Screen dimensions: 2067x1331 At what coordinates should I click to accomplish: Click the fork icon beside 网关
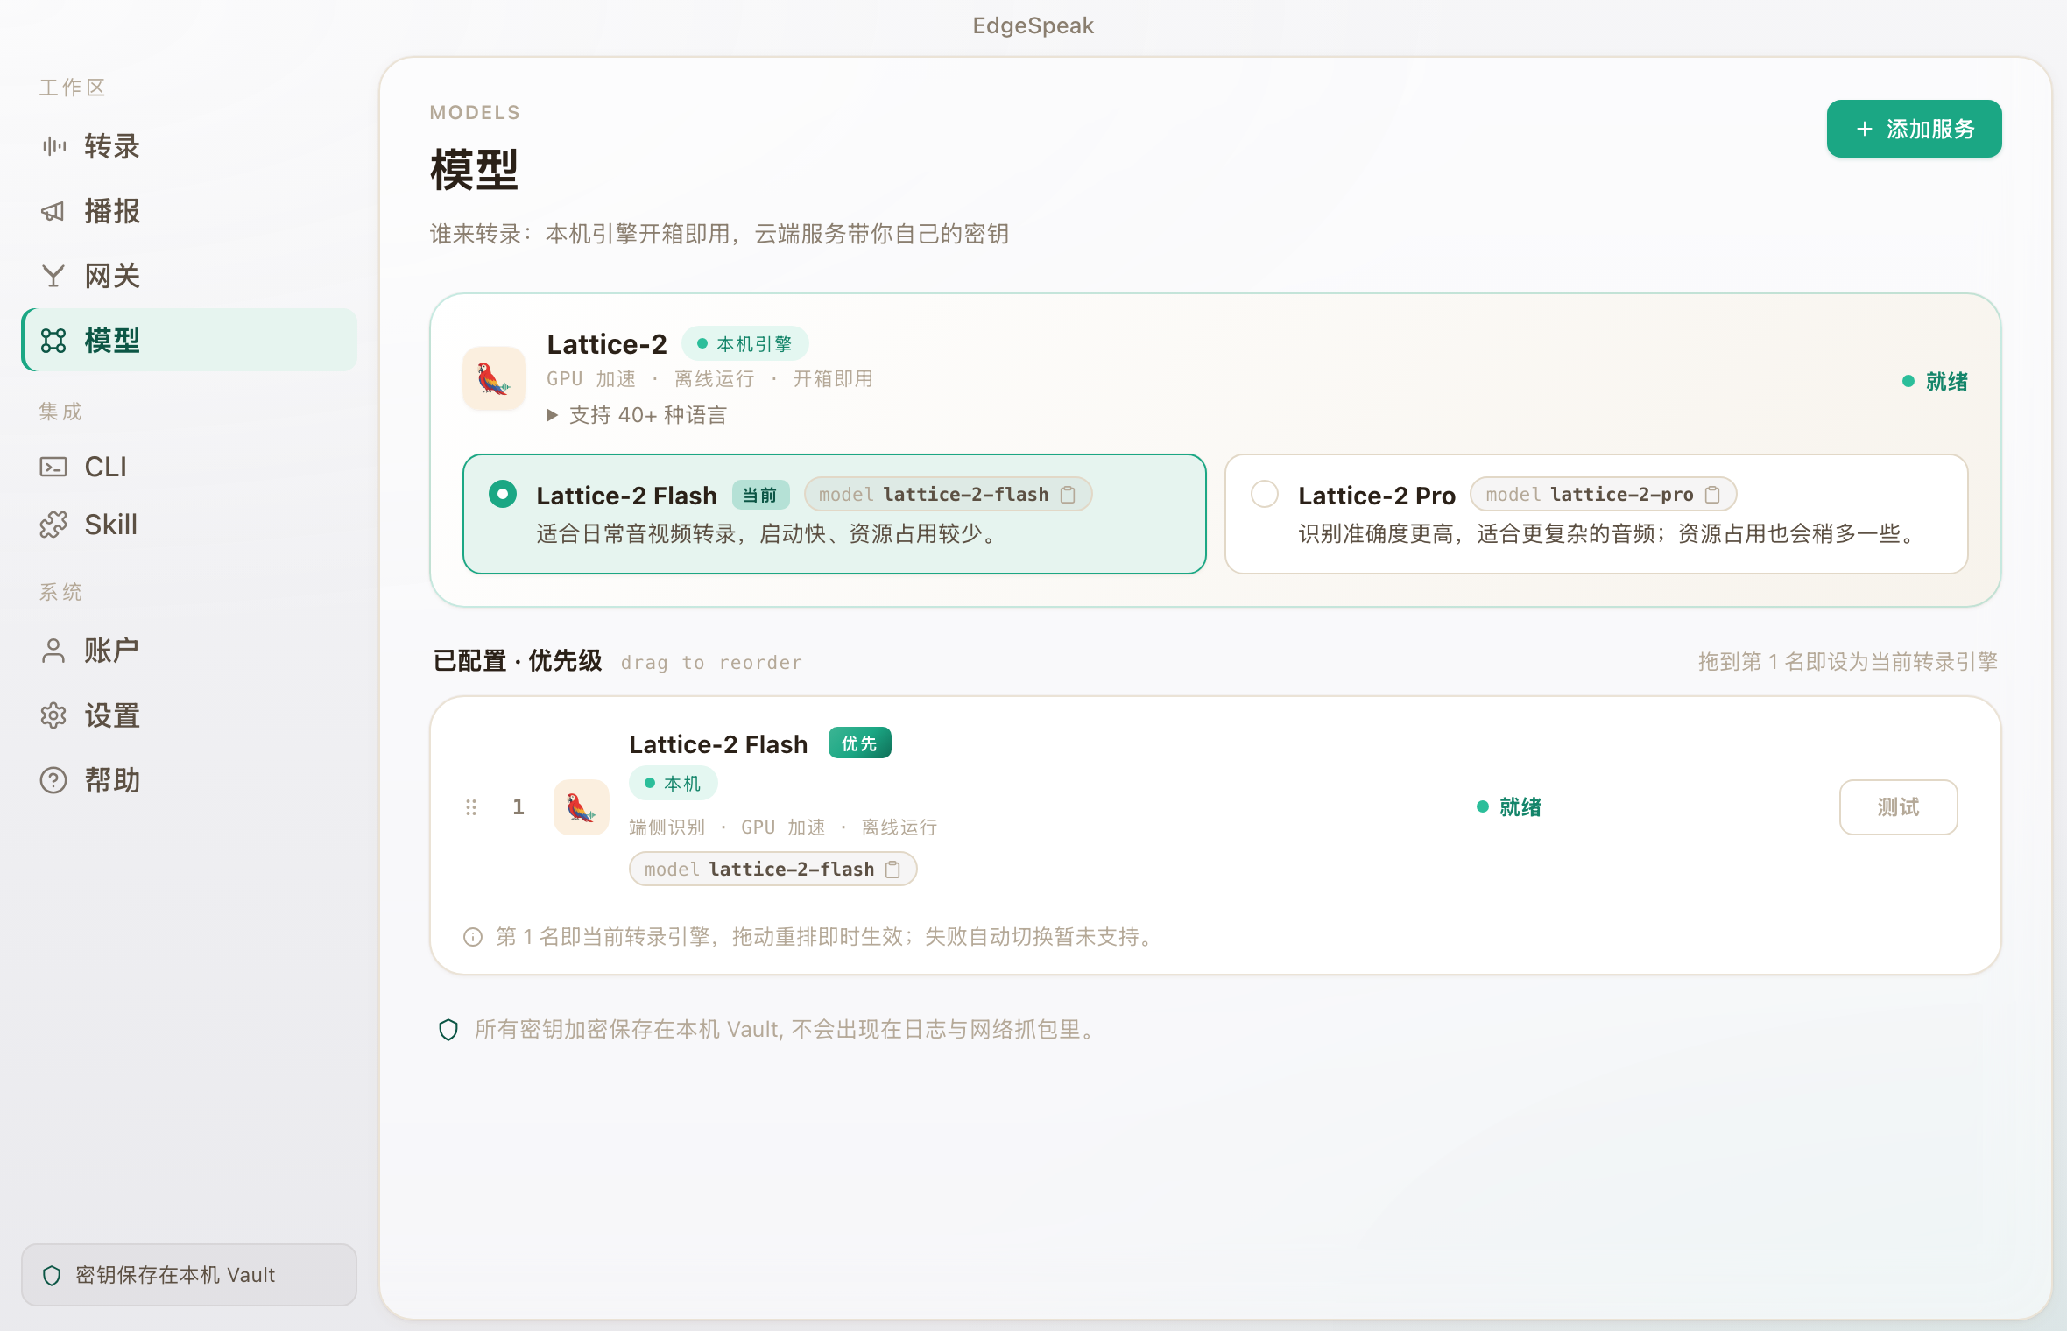tap(53, 276)
